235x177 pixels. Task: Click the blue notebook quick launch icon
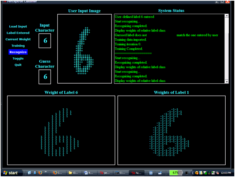[35, 173]
